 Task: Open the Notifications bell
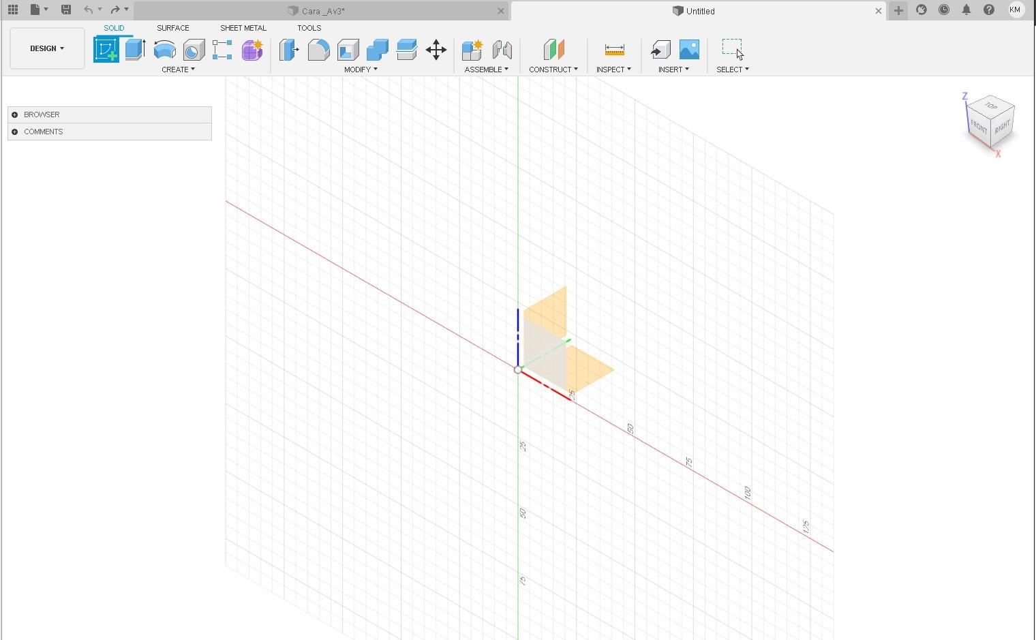tap(966, 10)
